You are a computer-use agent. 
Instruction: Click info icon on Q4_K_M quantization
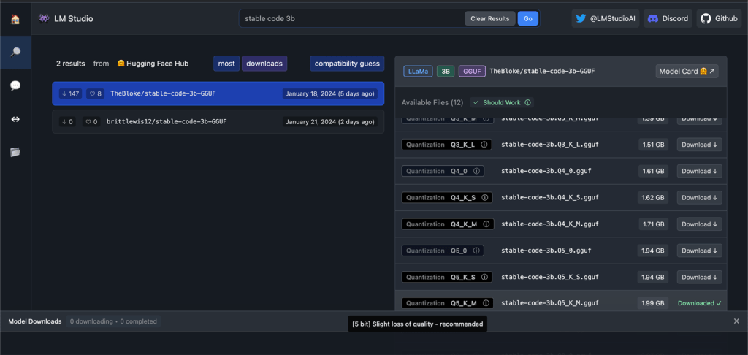[x=485, y=224]
